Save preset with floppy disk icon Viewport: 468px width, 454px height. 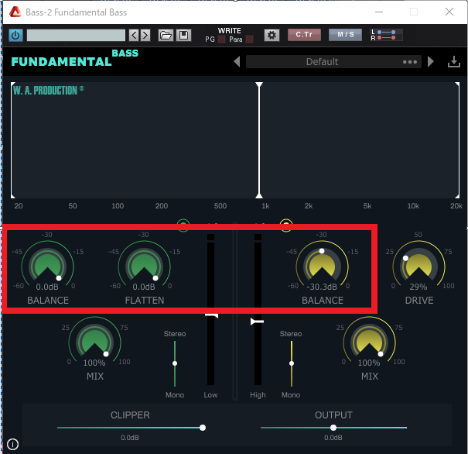[x=183, y=36]
